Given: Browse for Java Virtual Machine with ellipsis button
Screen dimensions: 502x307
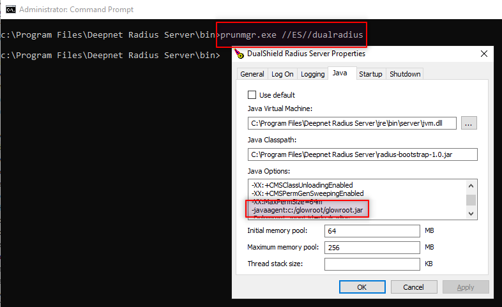Looking at the screenshot, I should pyautogui.click(x=469, y=123).
